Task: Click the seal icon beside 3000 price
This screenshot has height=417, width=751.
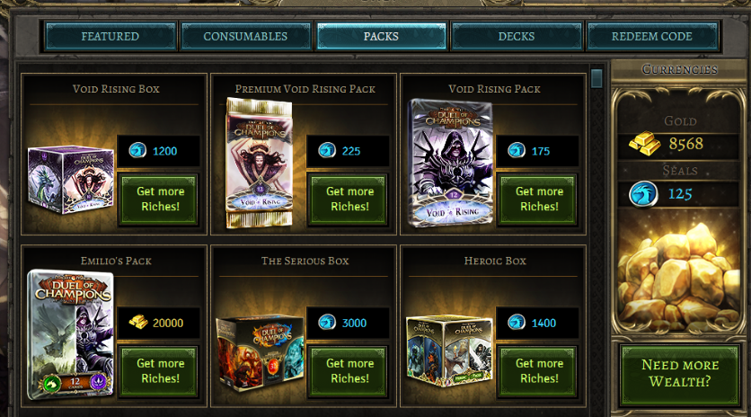Action: 327,322
